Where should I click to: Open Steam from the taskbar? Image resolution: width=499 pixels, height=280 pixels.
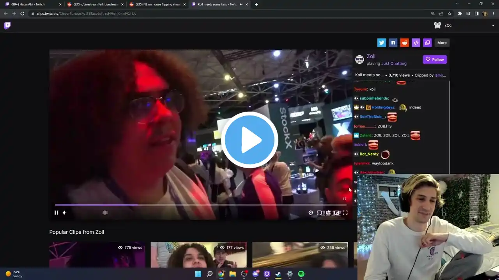pyautogui.click(x=278, y=274)
